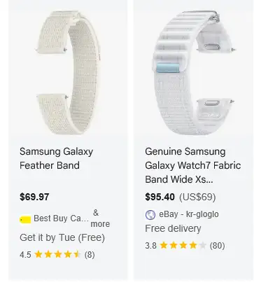254x285 pixels.
Task: Click the 3.8 rating number
Action: pos(150,246)
